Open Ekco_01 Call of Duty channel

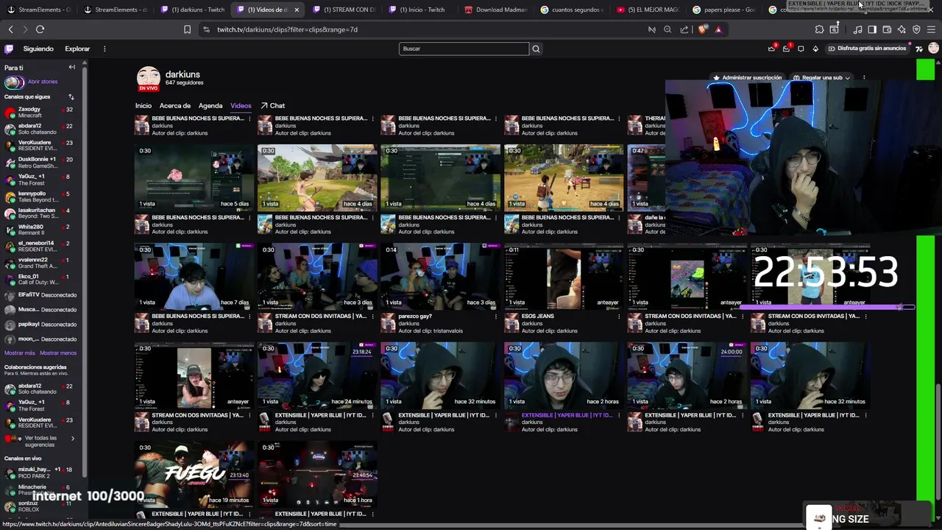[39, 279]
